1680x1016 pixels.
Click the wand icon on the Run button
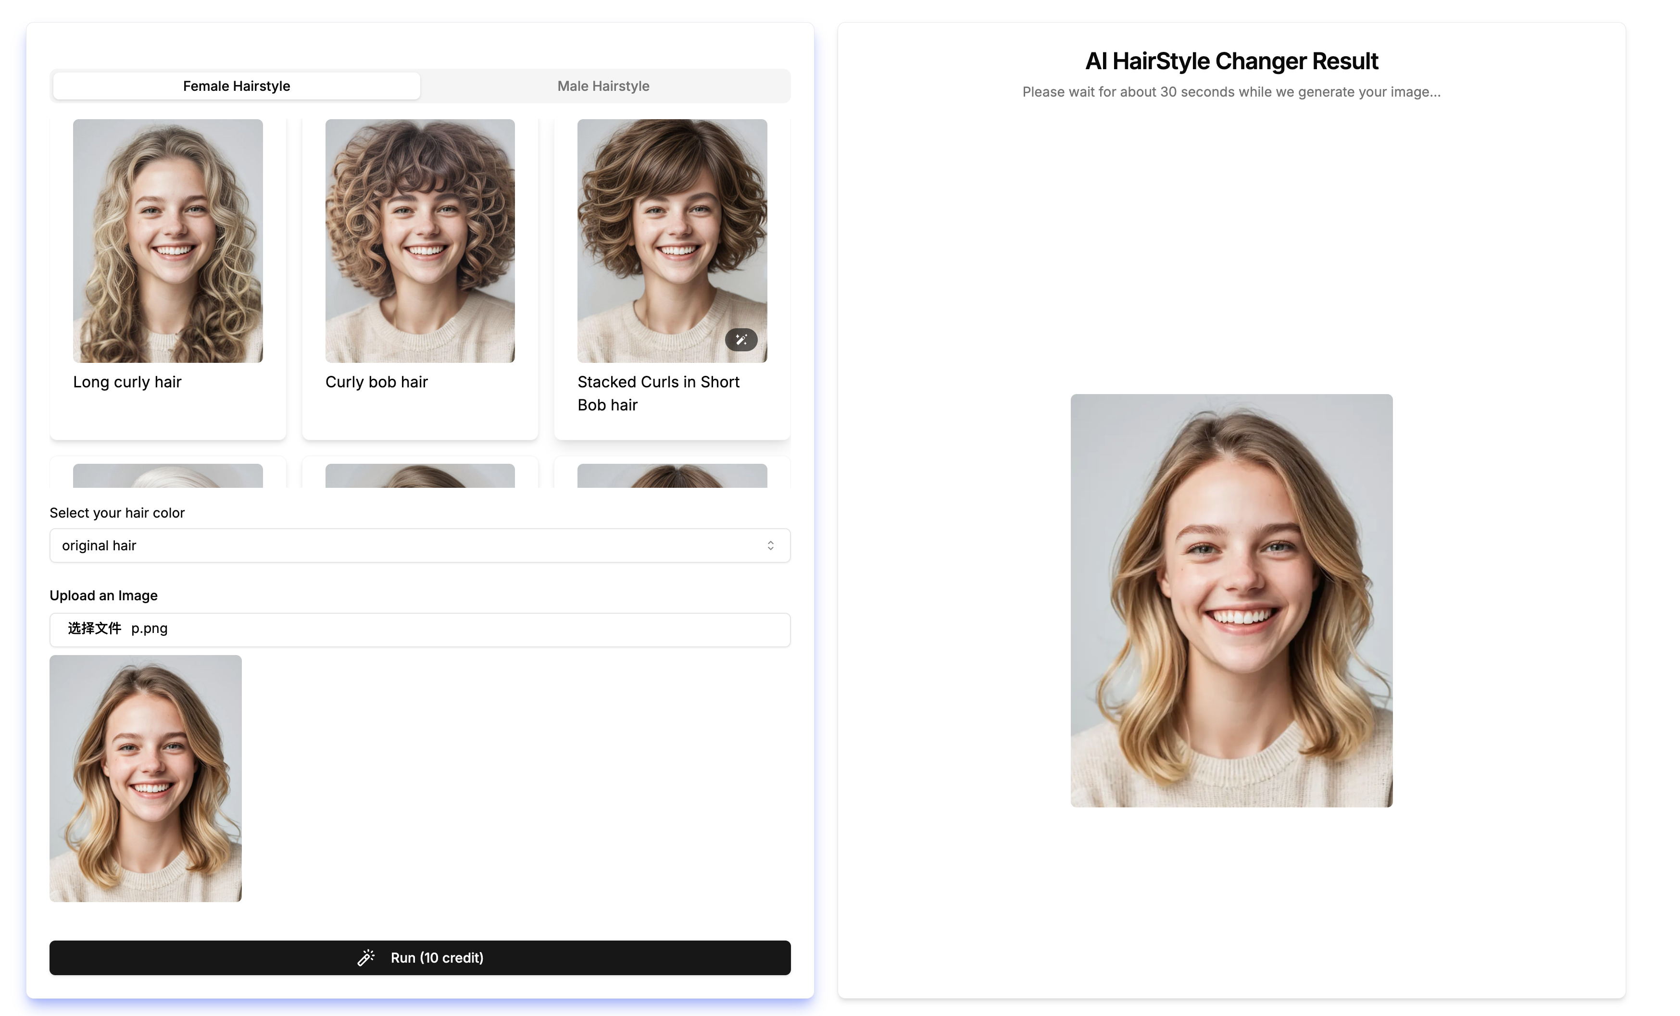366,957
